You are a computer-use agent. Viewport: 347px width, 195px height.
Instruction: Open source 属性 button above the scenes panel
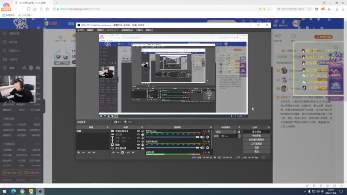(x=118, y=122)
